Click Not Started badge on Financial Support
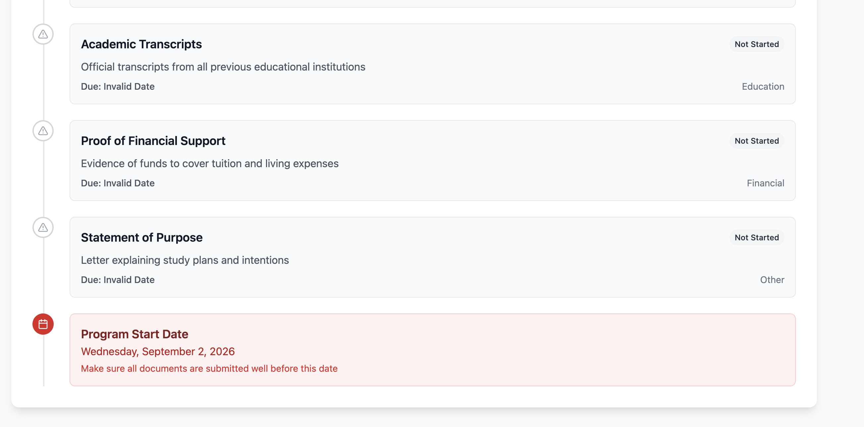The height and width of the screenshot is (427, 864). (757, 141)
